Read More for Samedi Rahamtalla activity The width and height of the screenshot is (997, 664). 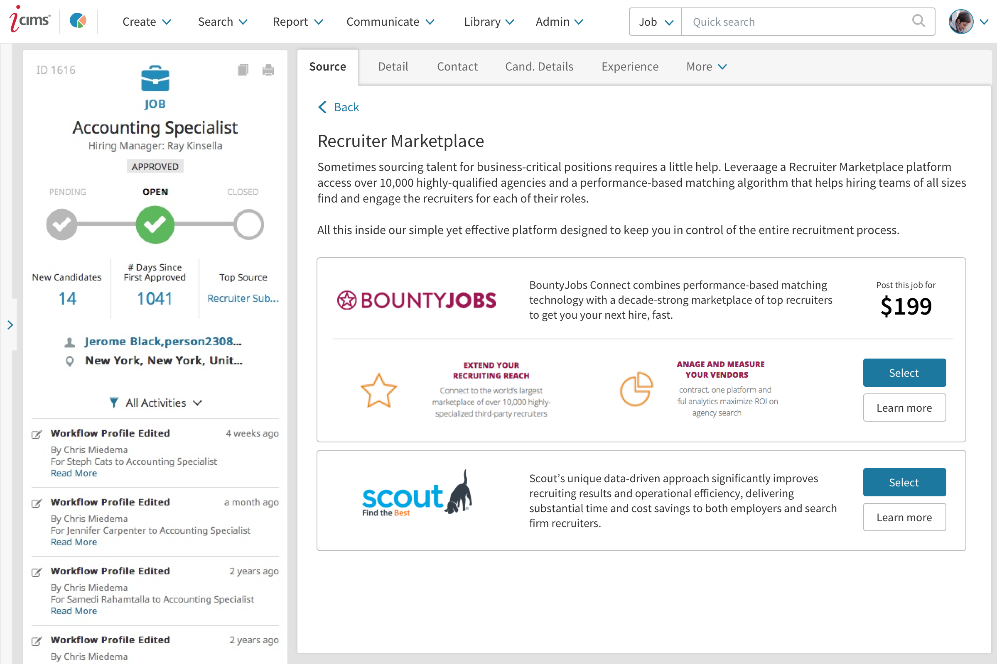(x=74, y=611)
